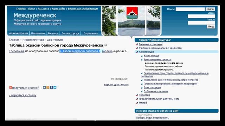
Task: Open Градостроительная деятельность section
Action: pyautogui.click(x=159, y=99)
